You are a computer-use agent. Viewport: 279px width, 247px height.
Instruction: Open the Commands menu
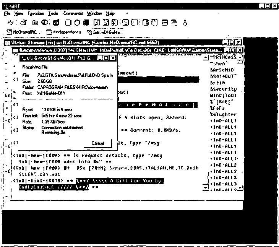73,13
